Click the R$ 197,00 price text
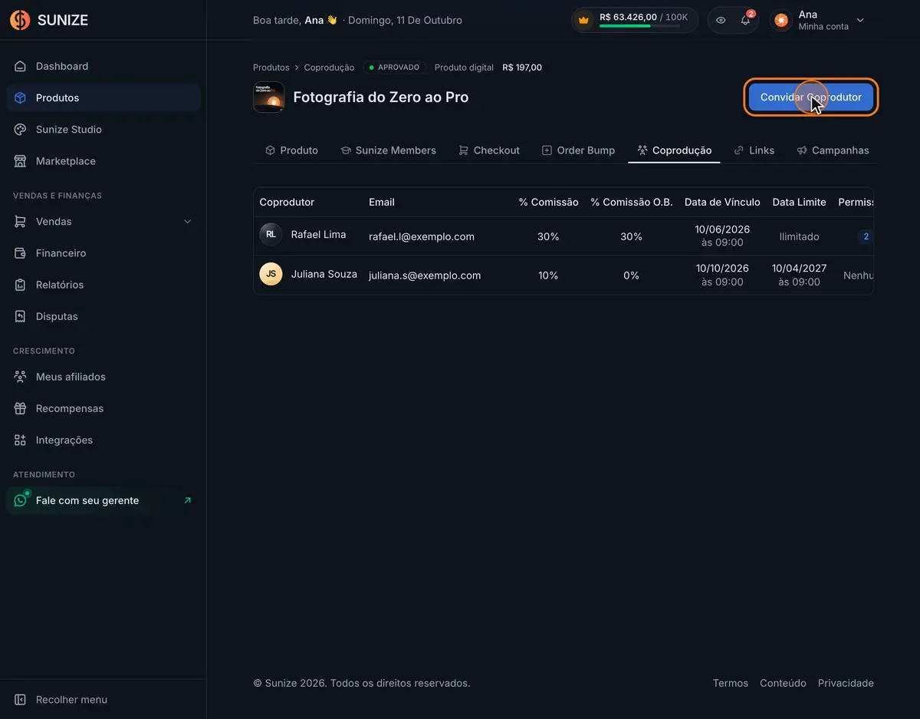920x719 pixels. point(522,68)
